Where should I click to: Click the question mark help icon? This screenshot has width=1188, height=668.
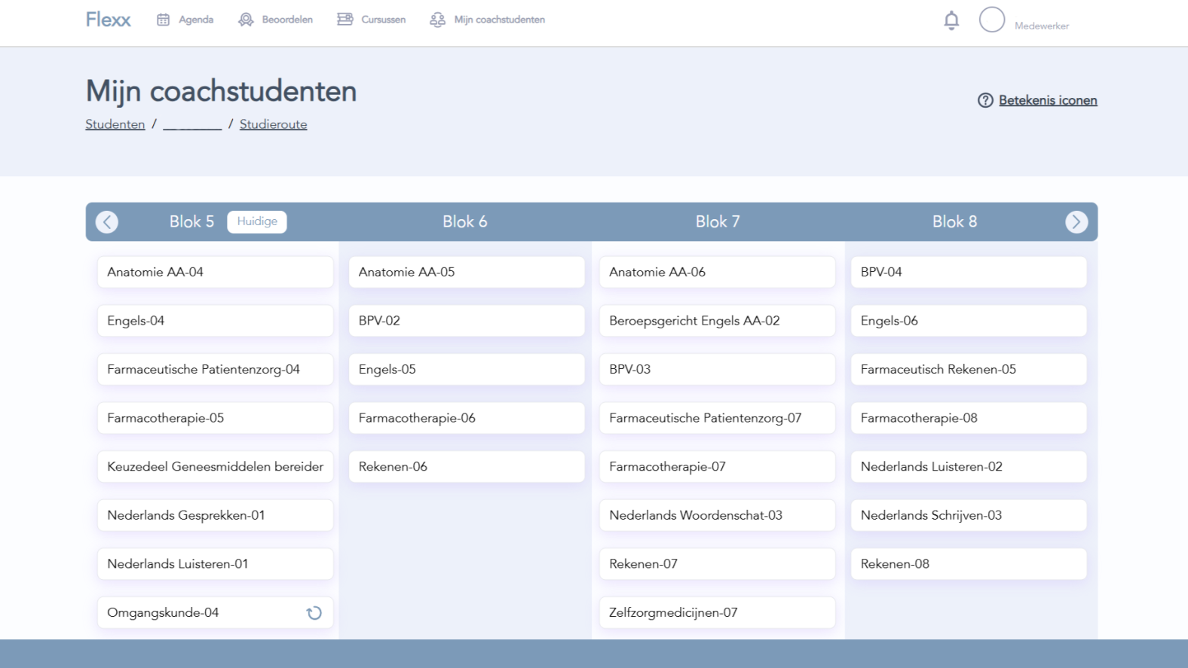click(985, 100)
